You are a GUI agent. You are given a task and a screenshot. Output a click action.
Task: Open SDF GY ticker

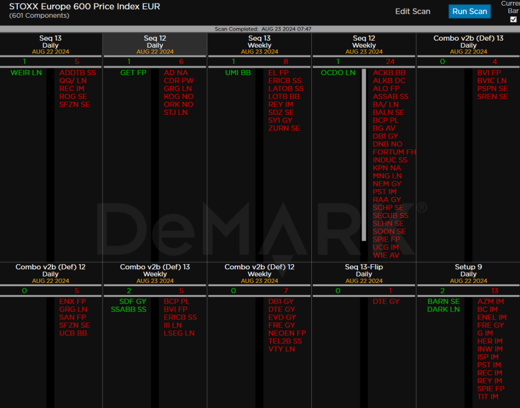(133, 301)
